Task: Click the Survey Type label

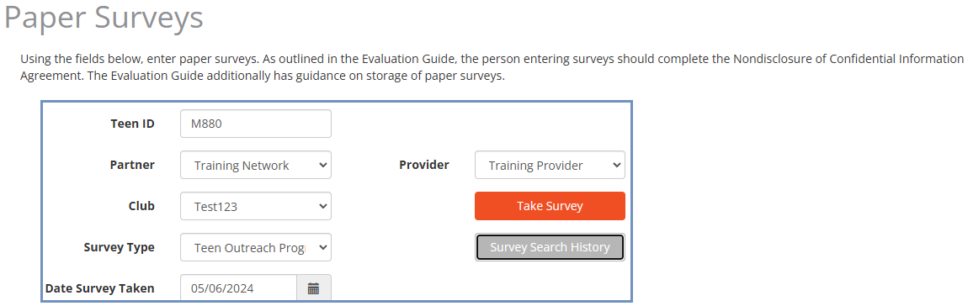Action: 120,247
